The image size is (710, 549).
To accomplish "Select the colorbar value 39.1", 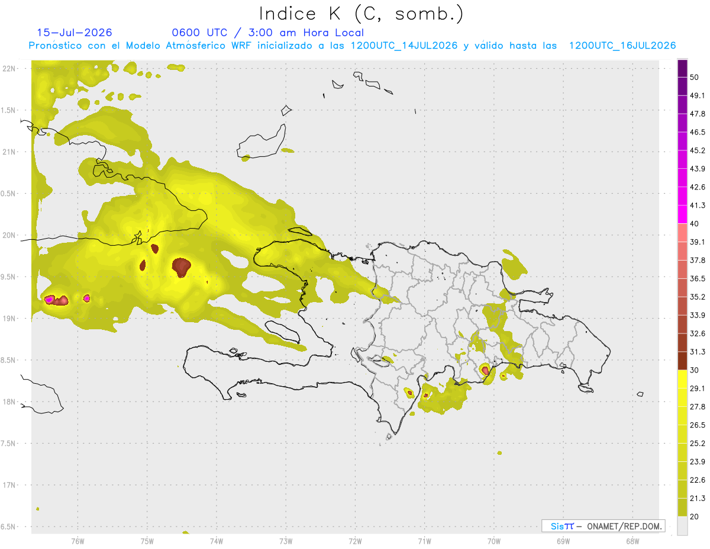I will (698, 242).
